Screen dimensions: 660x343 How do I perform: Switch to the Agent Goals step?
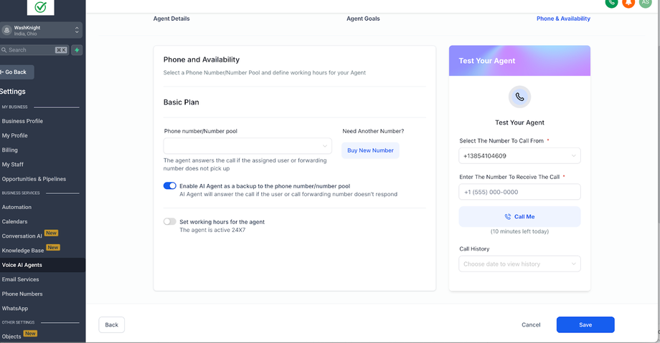tap(363, 19)
